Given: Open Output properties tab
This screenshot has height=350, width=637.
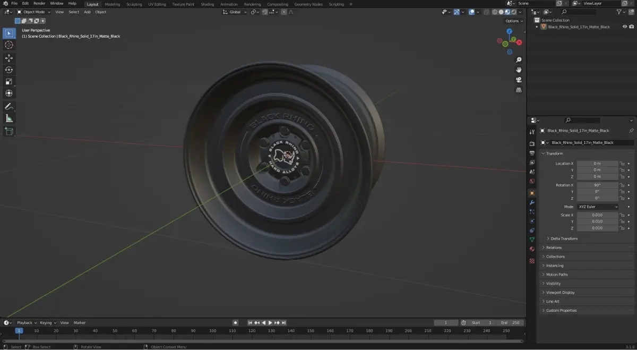Looking at the screenshot, I should [x=532, y=153].
